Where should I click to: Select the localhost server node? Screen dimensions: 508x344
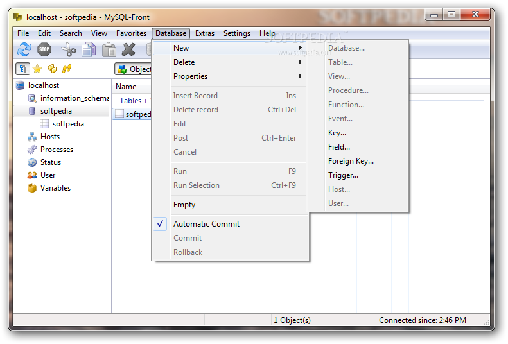tap(44, 85)
